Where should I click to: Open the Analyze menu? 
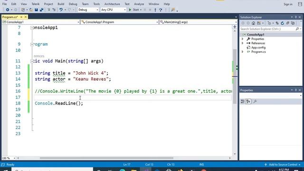coord(139,4)
